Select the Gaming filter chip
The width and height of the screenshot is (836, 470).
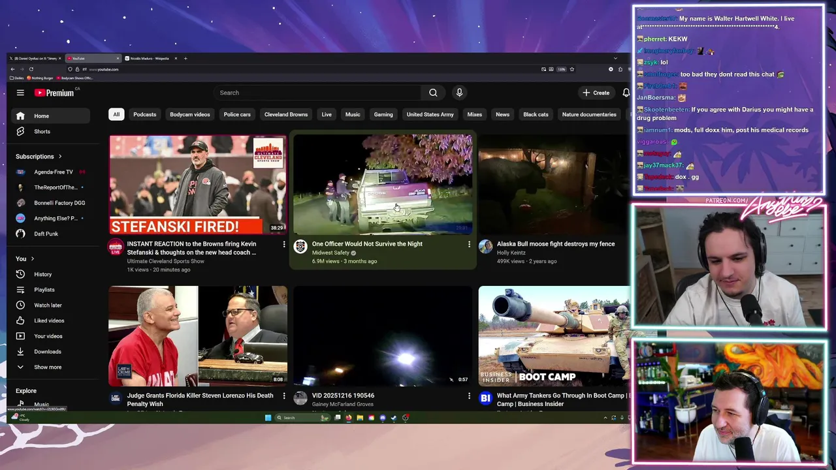tap(383, 114)
